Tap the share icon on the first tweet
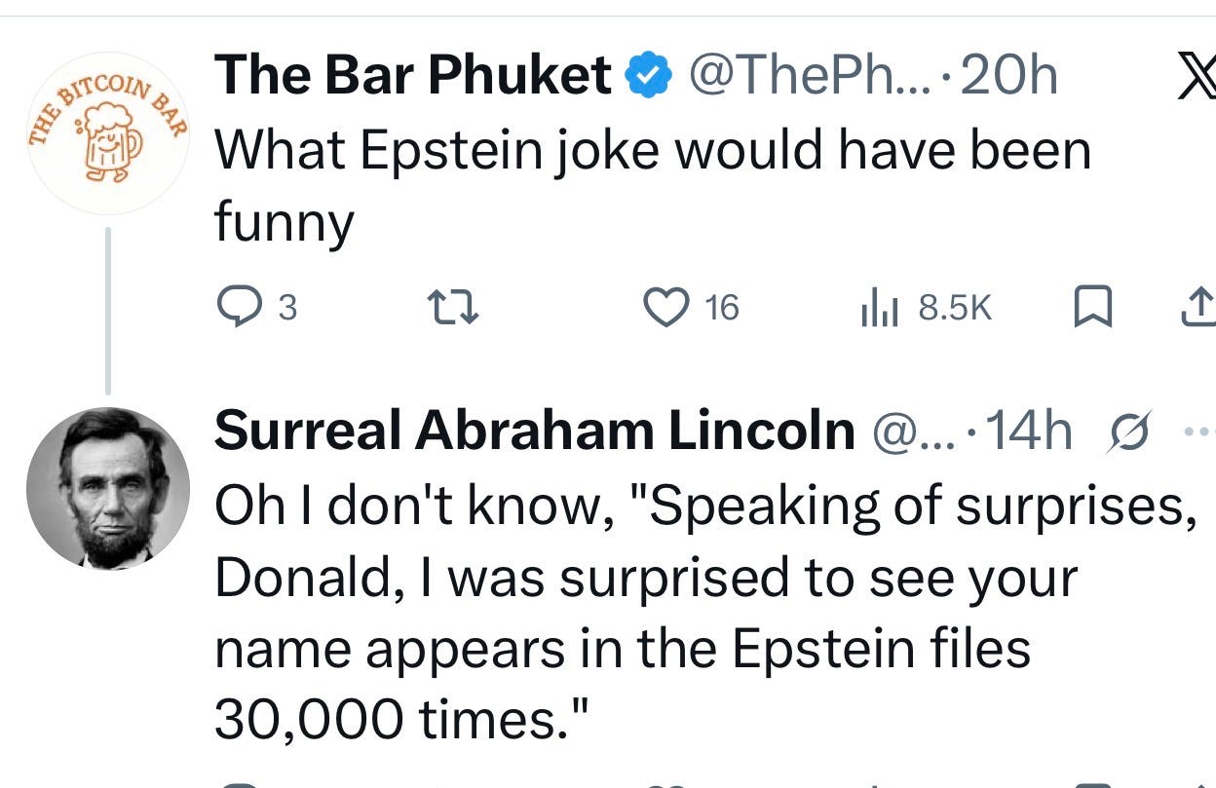 1197,309
